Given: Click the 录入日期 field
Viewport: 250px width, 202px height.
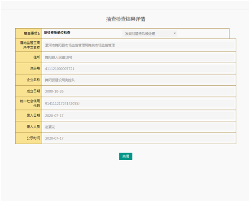Looking at the screenshot, I should (139, 115).
